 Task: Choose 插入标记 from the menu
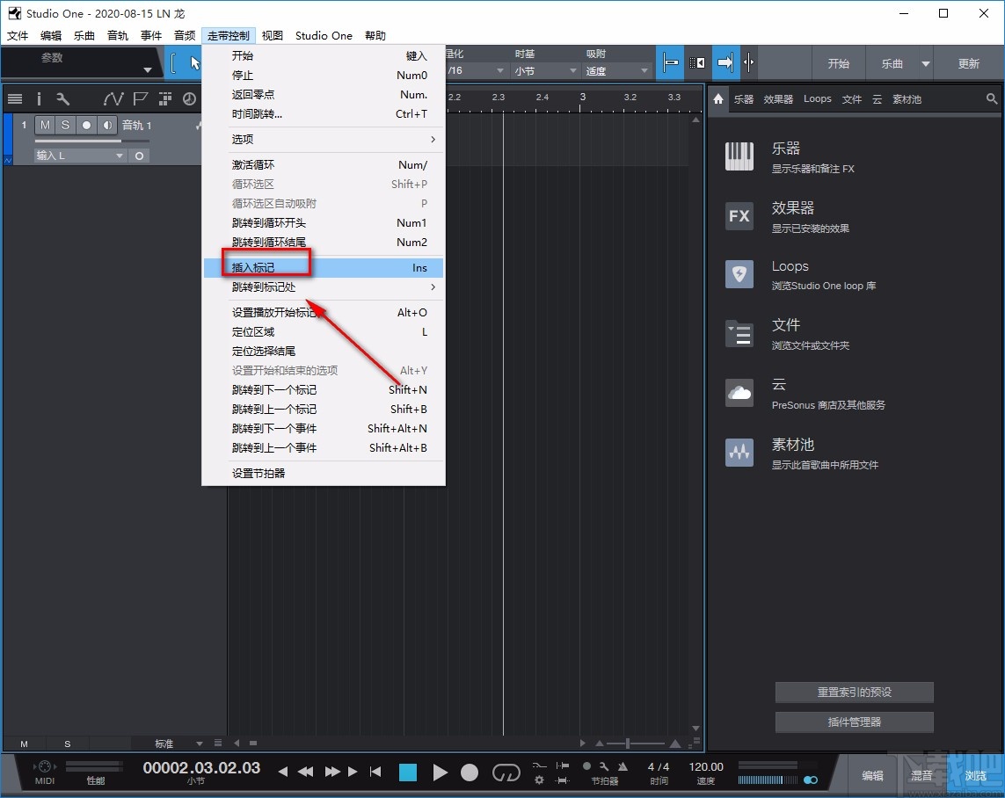tap(324, 268)
